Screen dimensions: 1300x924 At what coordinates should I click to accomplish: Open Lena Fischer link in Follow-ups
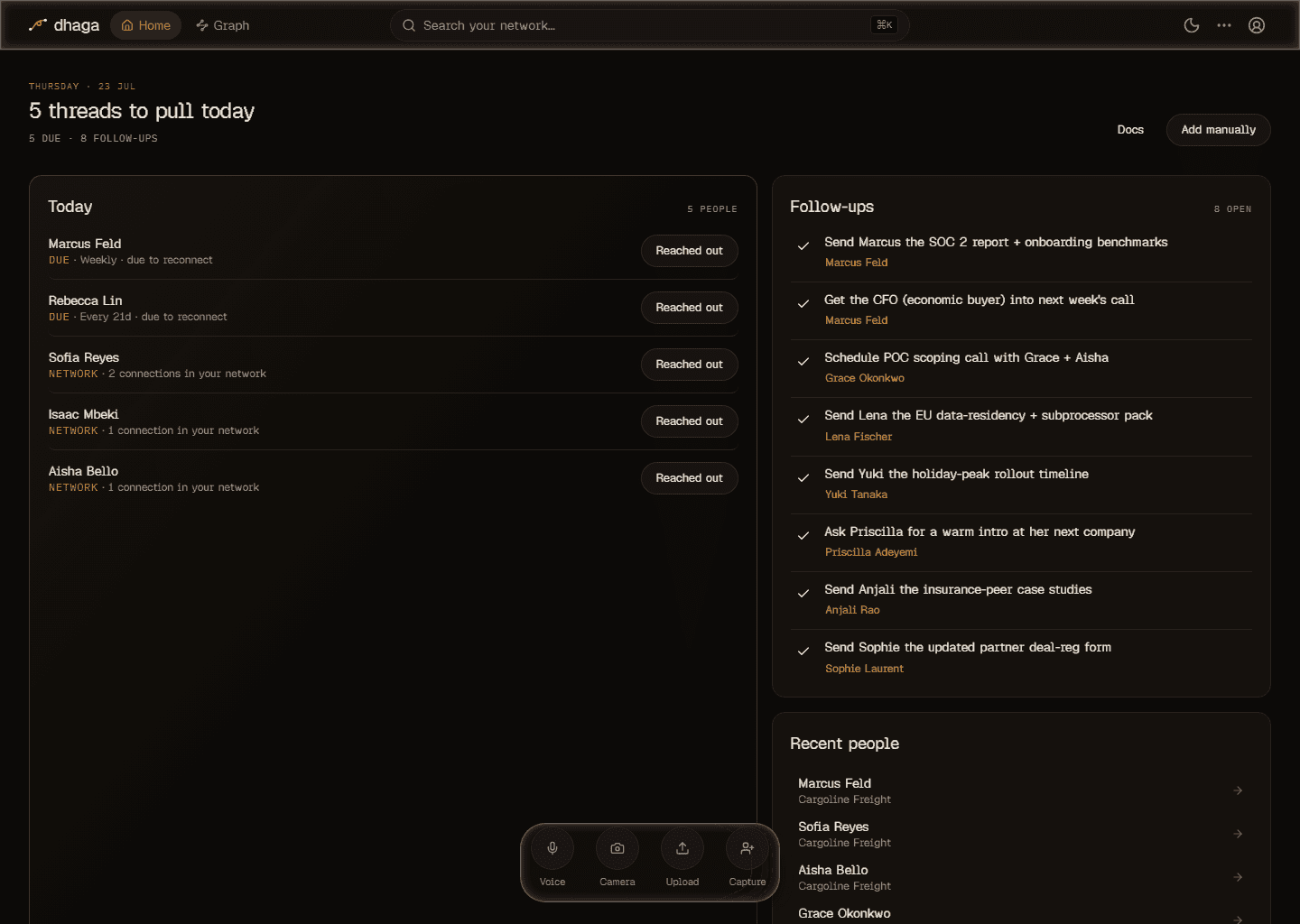[x=859, y=437]
